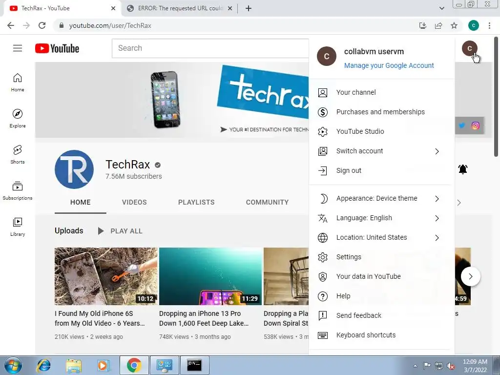Click the Uploads section heading
Viewport: 500px width, 375px height.
(69, 230)
